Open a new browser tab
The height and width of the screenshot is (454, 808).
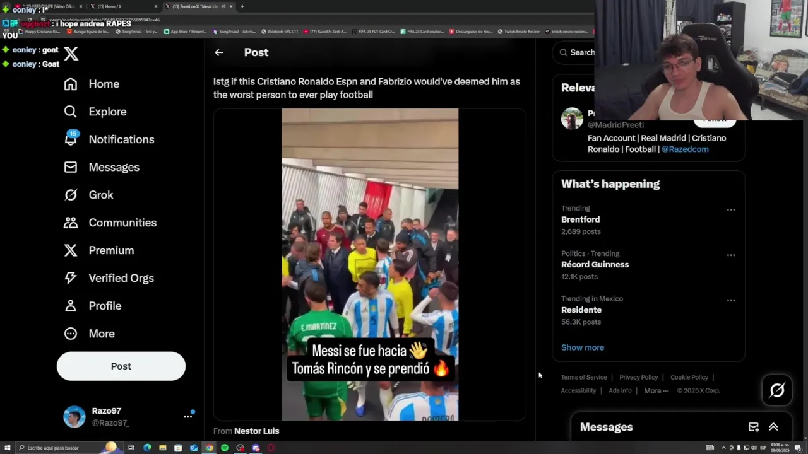[242, 6]
